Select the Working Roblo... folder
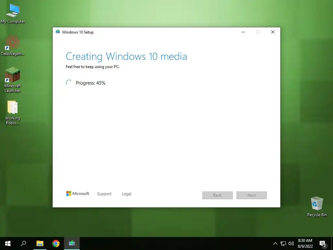 click(x=13, y=113)
